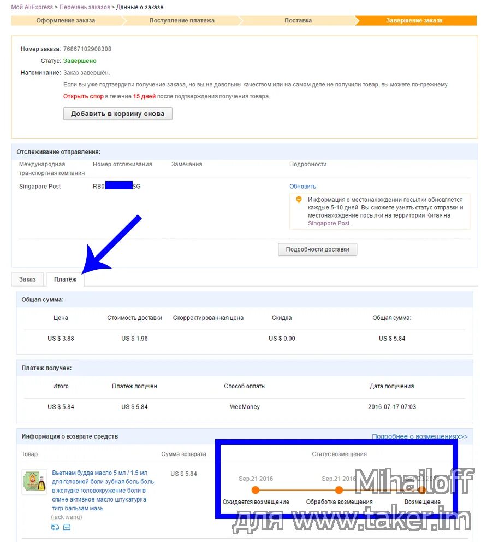Click the Поступление платежа progress step

point(182,20)
